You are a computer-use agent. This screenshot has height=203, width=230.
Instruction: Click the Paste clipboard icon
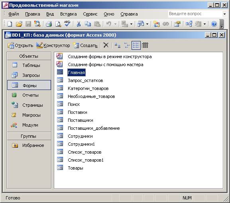pyautogui.click(x=97, y=24)
